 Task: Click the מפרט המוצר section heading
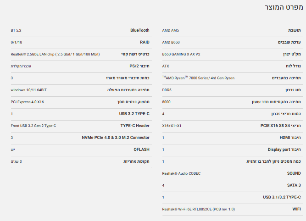click(284, 8)
